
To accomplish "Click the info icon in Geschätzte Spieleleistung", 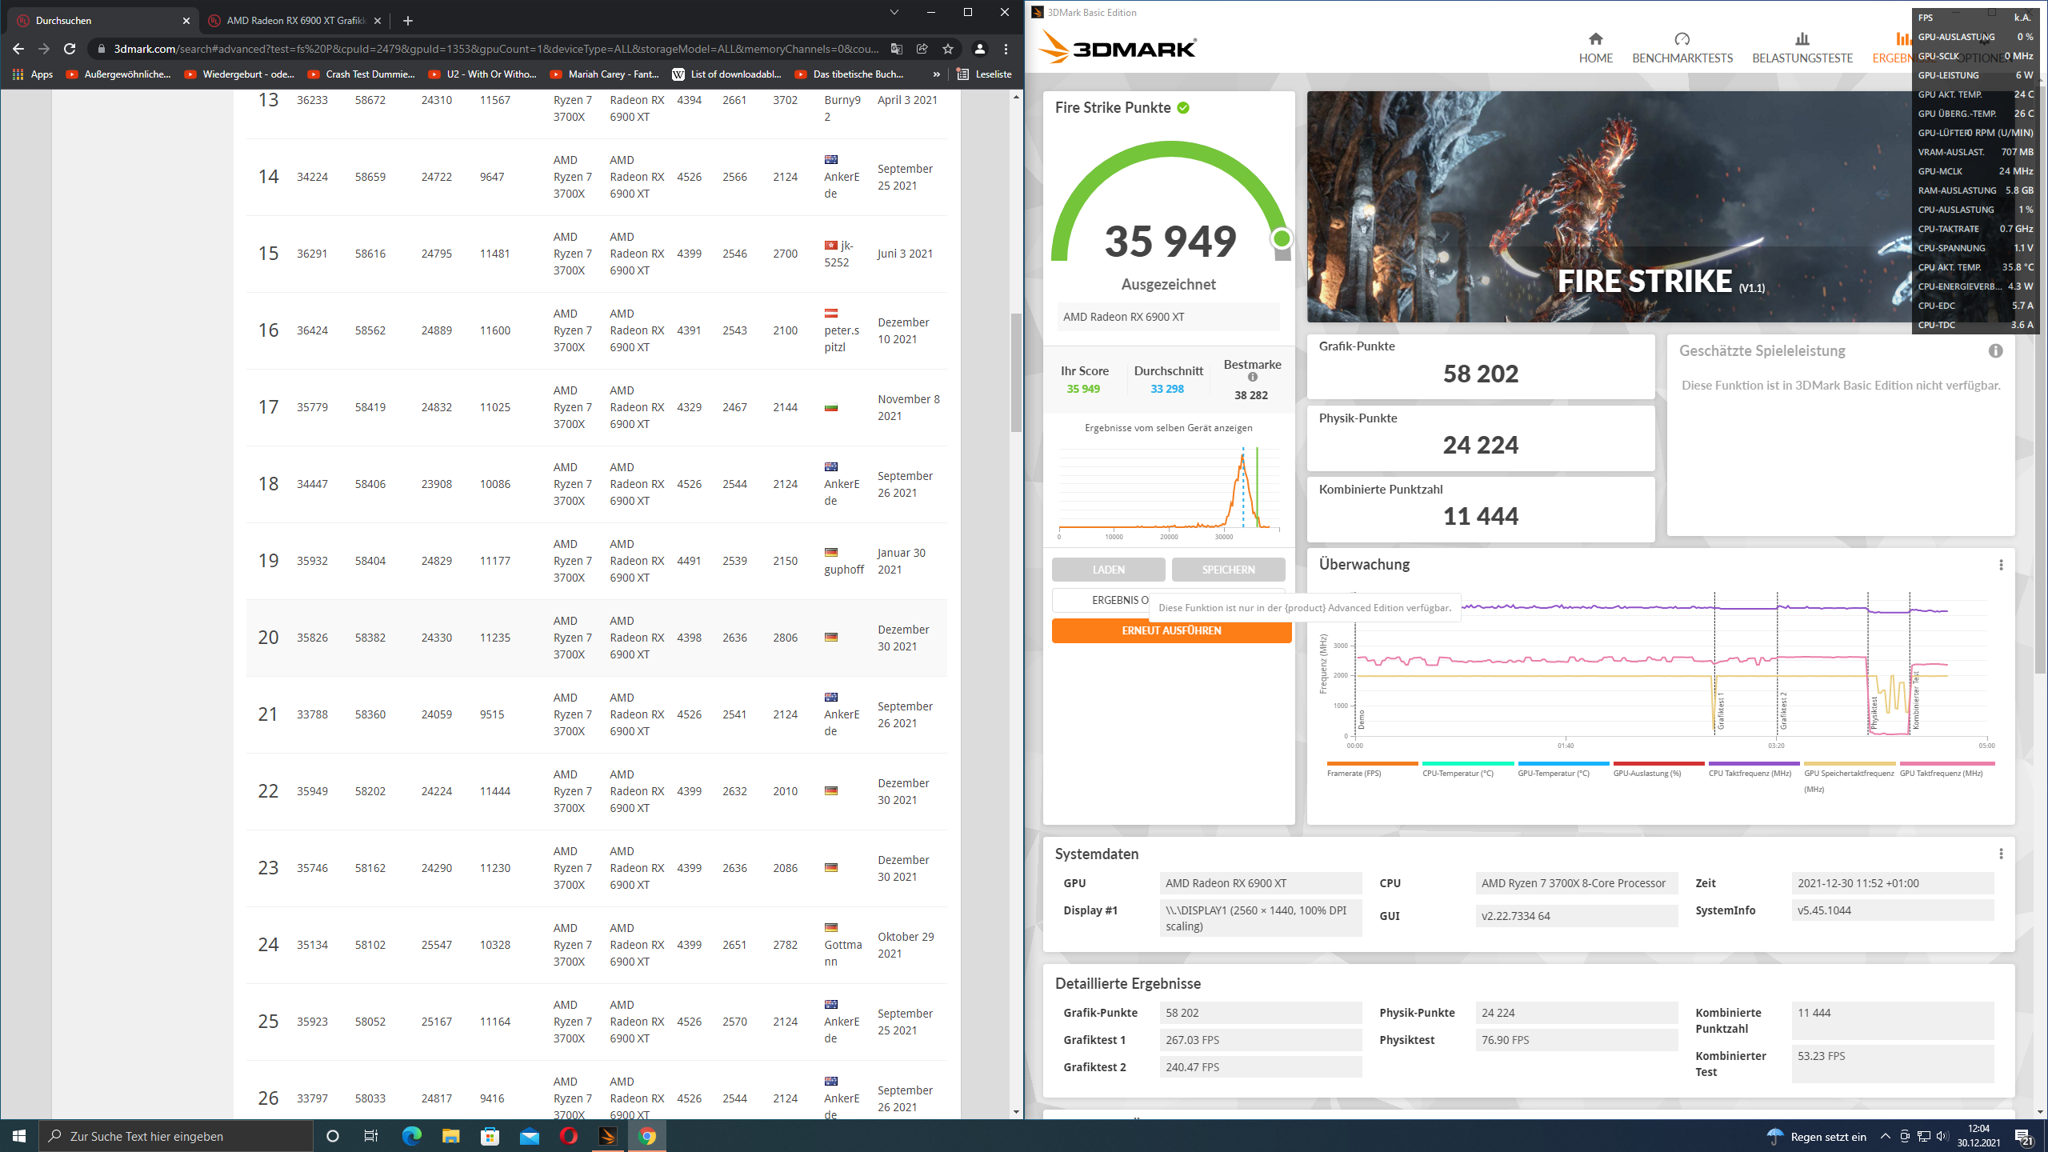I will [1995, 351].
